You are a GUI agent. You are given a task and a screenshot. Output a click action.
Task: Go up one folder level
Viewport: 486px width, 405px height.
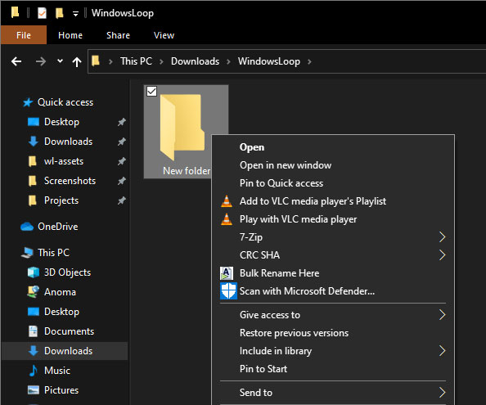77,61
